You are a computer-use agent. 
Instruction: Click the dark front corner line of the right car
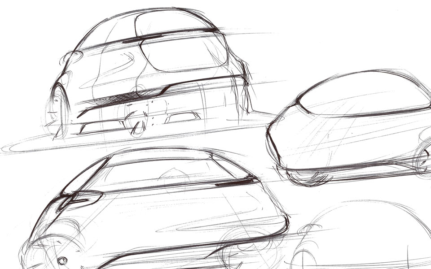(273, 143)
